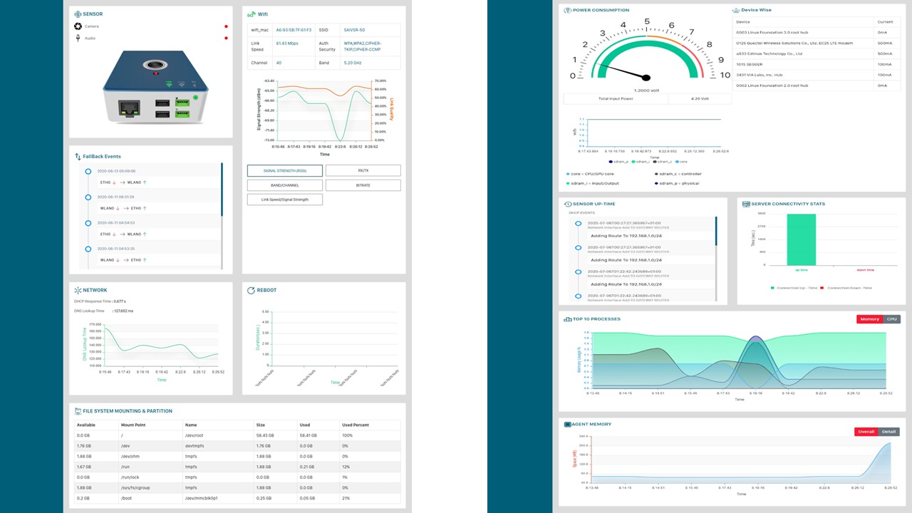Click the camera icon in Sensor panel
The image size is (912, 513).
point(77,26)
